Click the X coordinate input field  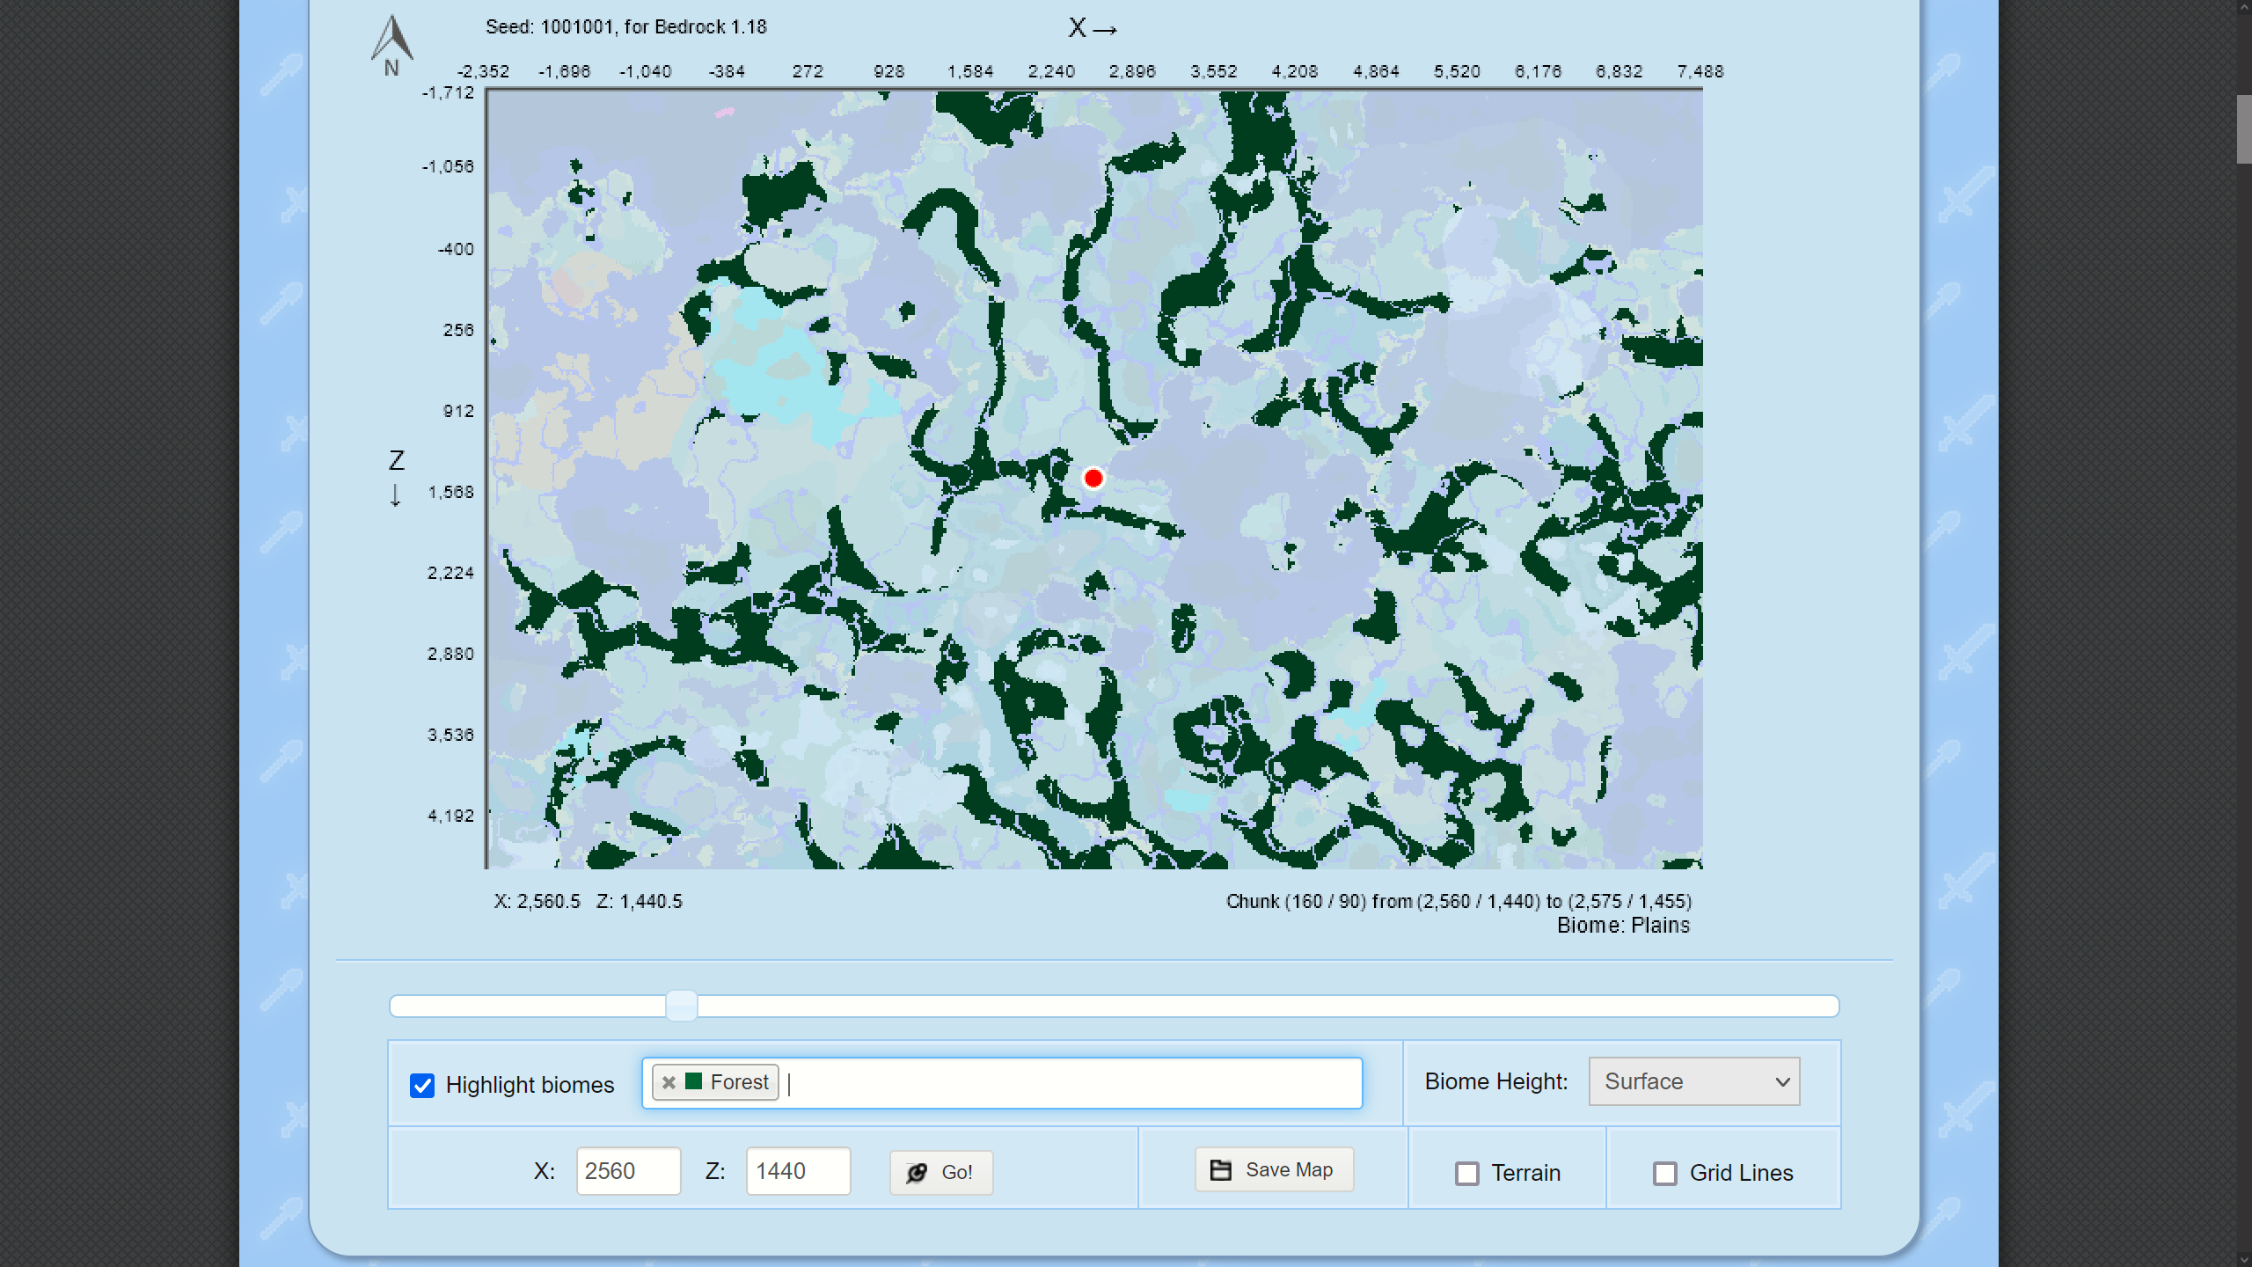pos(628,1171)
